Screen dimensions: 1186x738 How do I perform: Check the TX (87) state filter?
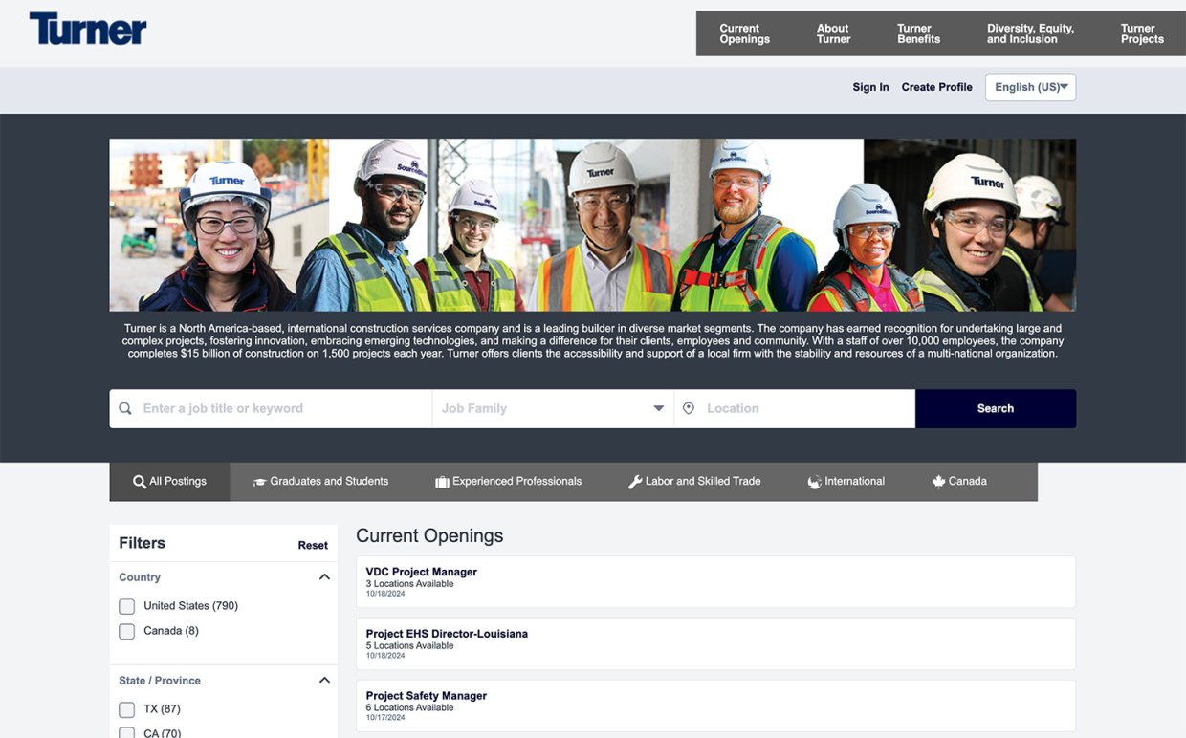click(x=127, y=709)
